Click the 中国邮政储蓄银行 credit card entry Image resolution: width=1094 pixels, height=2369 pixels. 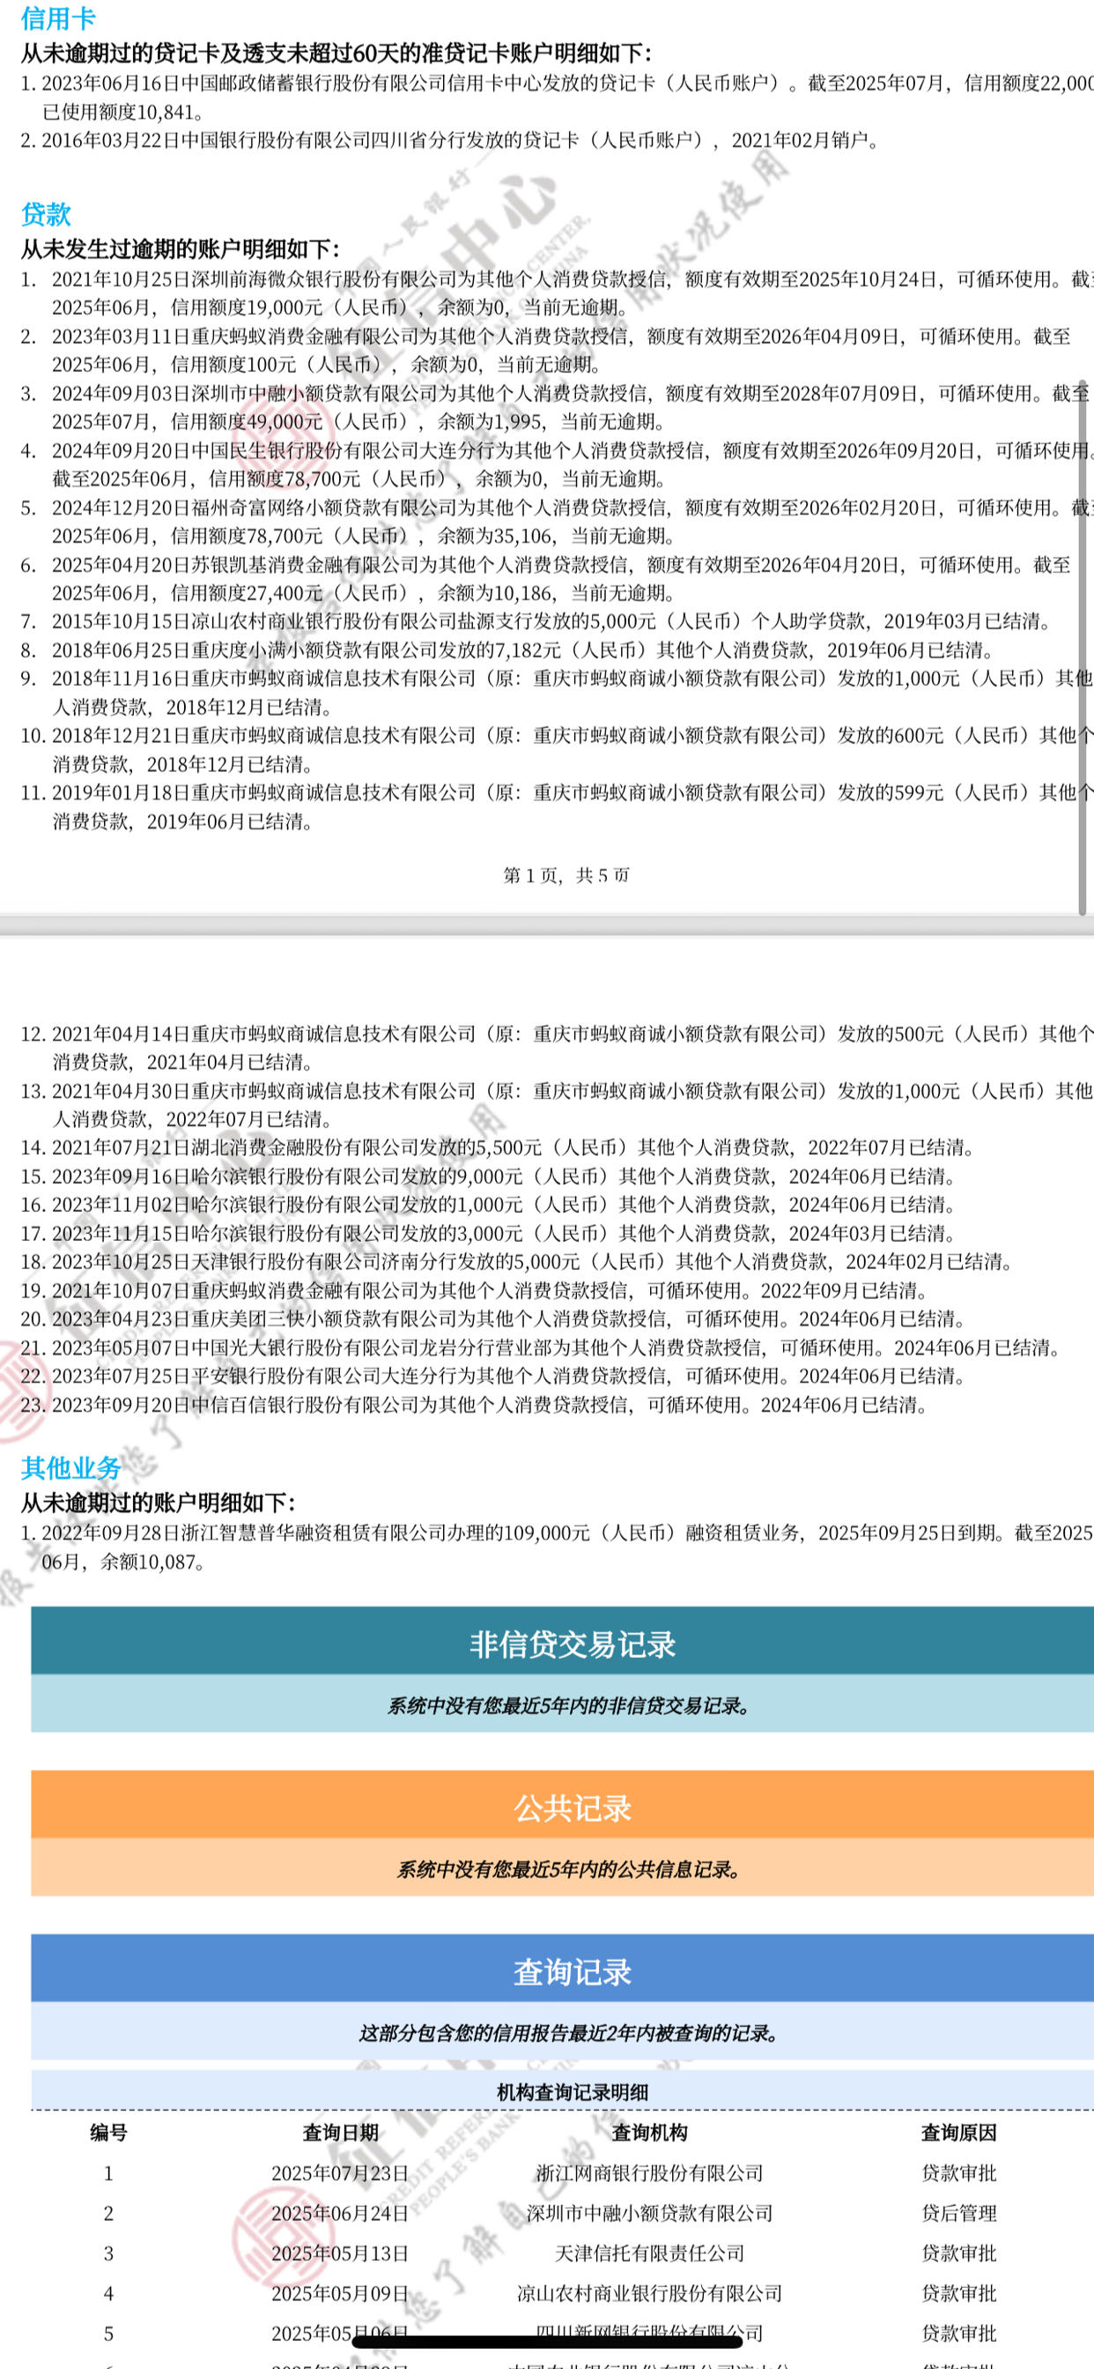click(x=557, y=98)
